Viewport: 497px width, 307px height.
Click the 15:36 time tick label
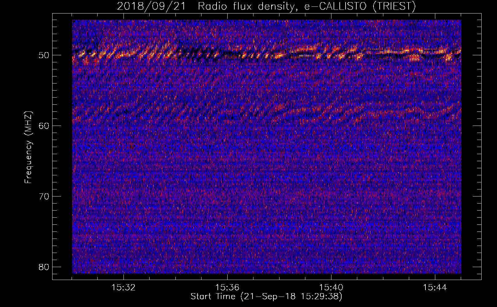(227, 288)
